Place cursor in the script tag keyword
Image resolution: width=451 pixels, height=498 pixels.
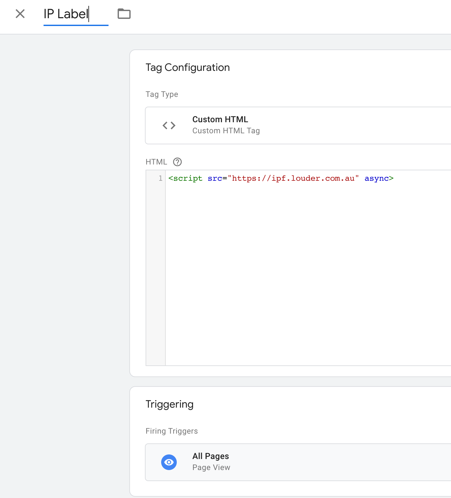(x=187, y=178)
